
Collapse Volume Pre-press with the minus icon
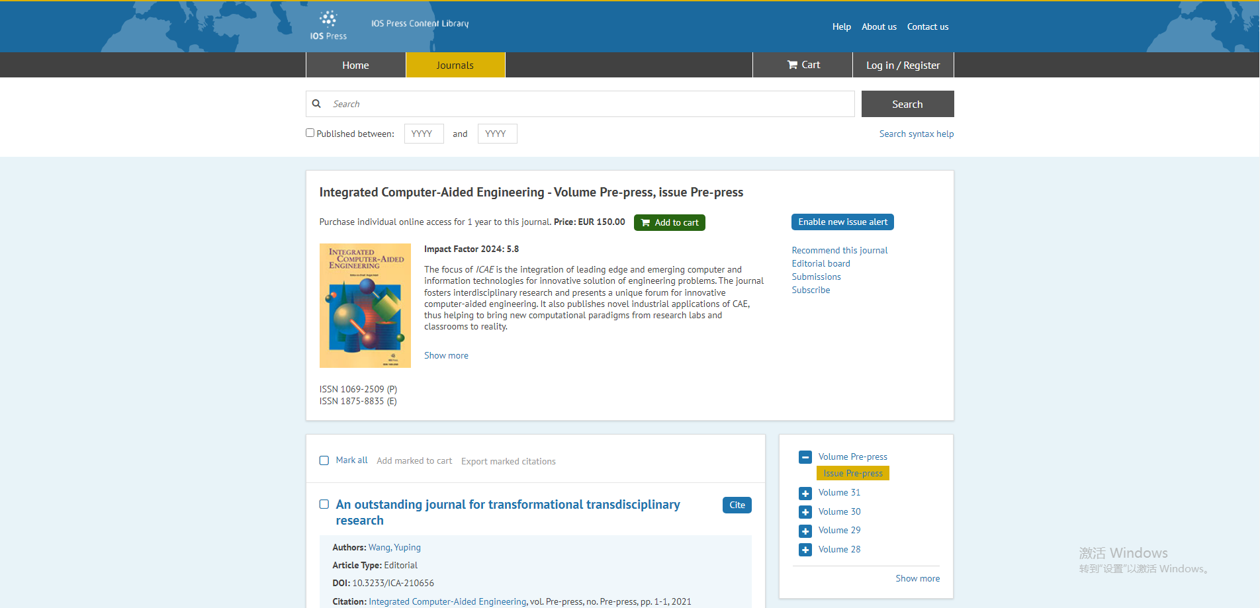tap(805, 457)
